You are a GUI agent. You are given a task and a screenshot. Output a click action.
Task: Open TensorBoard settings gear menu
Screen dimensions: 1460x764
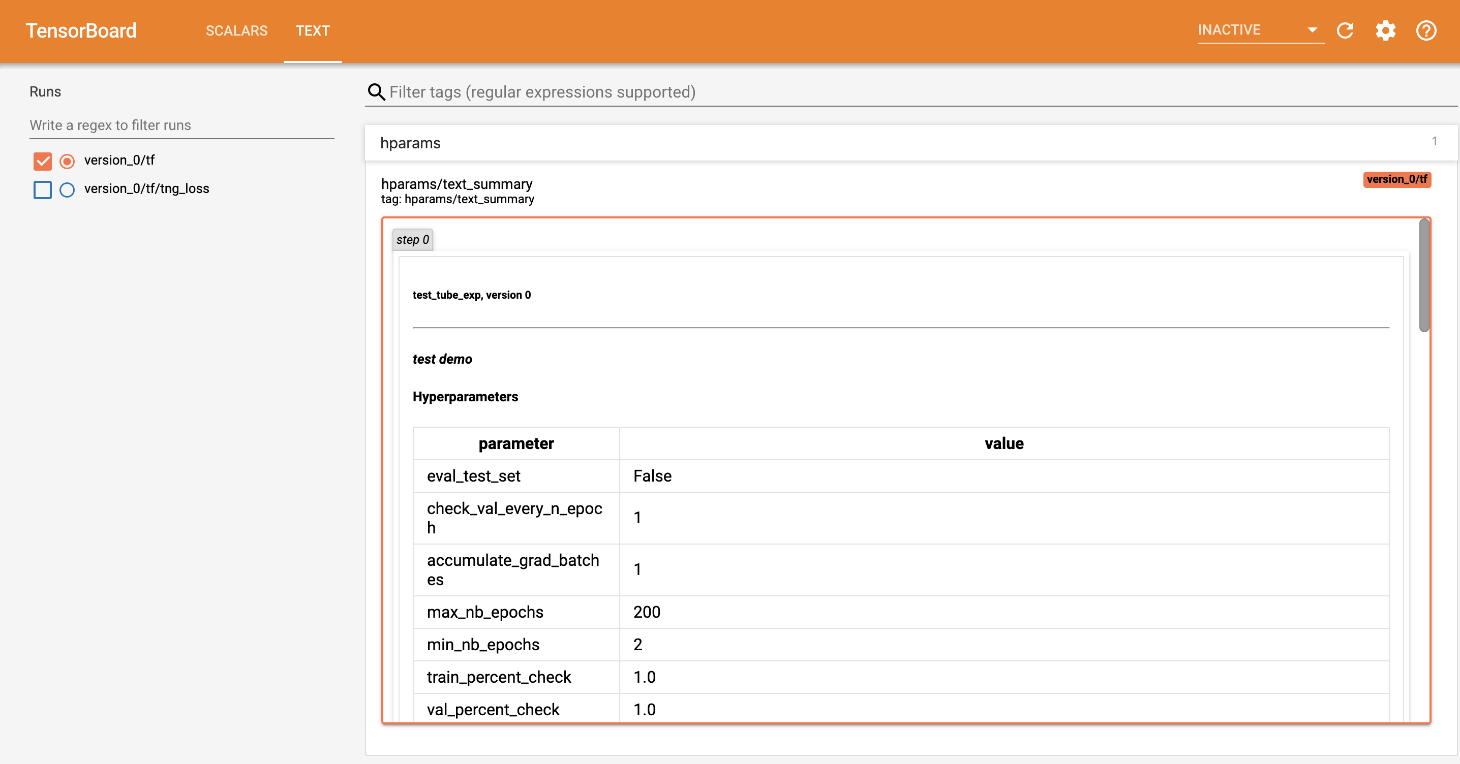click(1387, 31)
